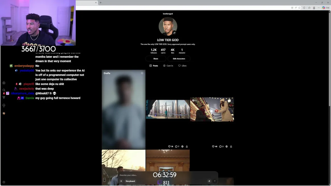This screenshot has width=331, height=186.
Task: View the 4K likes count
Action: pos(172,51)
